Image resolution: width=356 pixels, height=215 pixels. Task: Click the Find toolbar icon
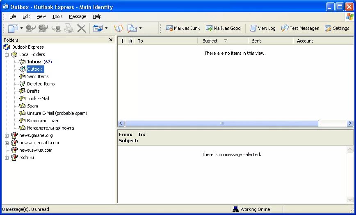click(x=132, y=28)
